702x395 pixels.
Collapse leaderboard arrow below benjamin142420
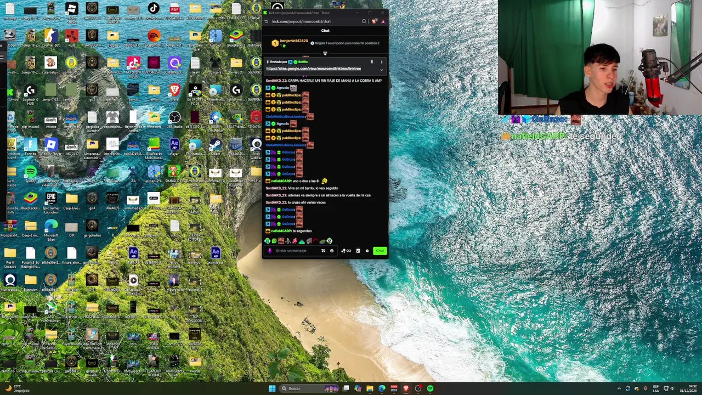click(x=325, y=53)
